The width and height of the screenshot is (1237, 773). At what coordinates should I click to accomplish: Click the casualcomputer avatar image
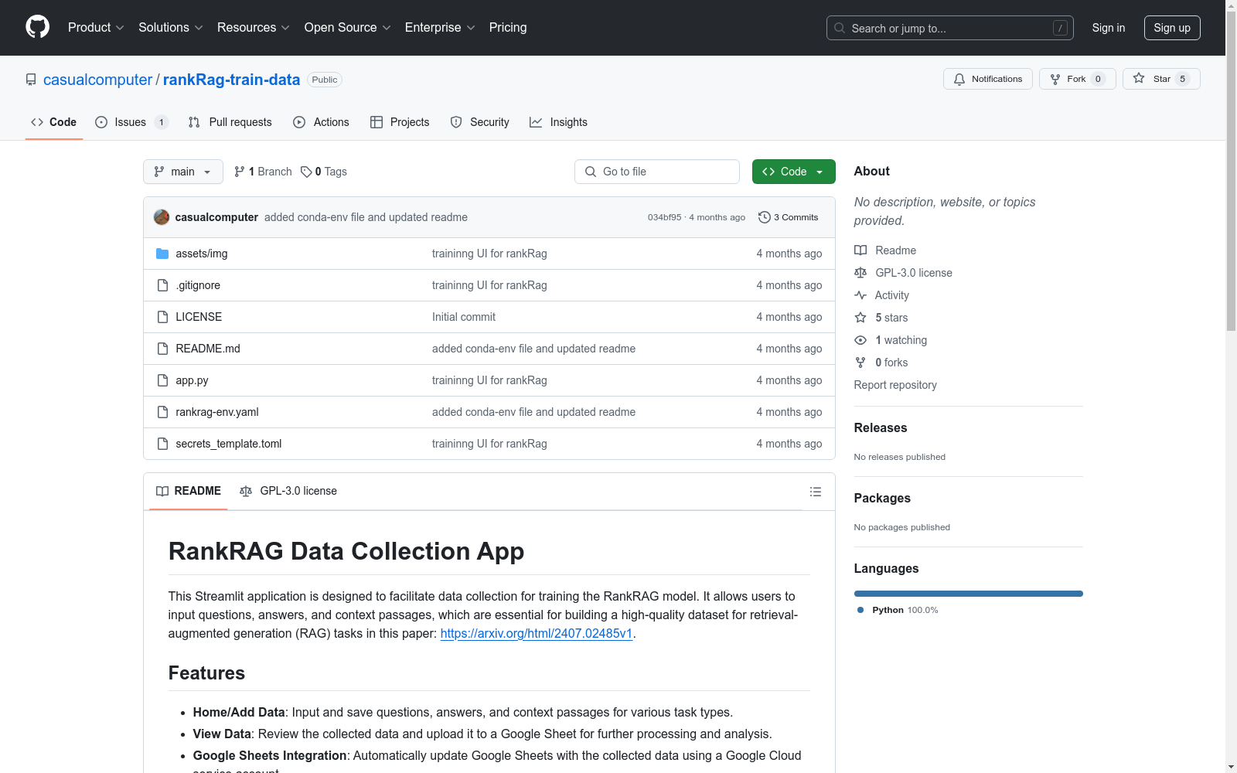(x=162, y=217)
